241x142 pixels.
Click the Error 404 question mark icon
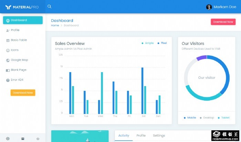pyautogui.click(x=8, y=80)
